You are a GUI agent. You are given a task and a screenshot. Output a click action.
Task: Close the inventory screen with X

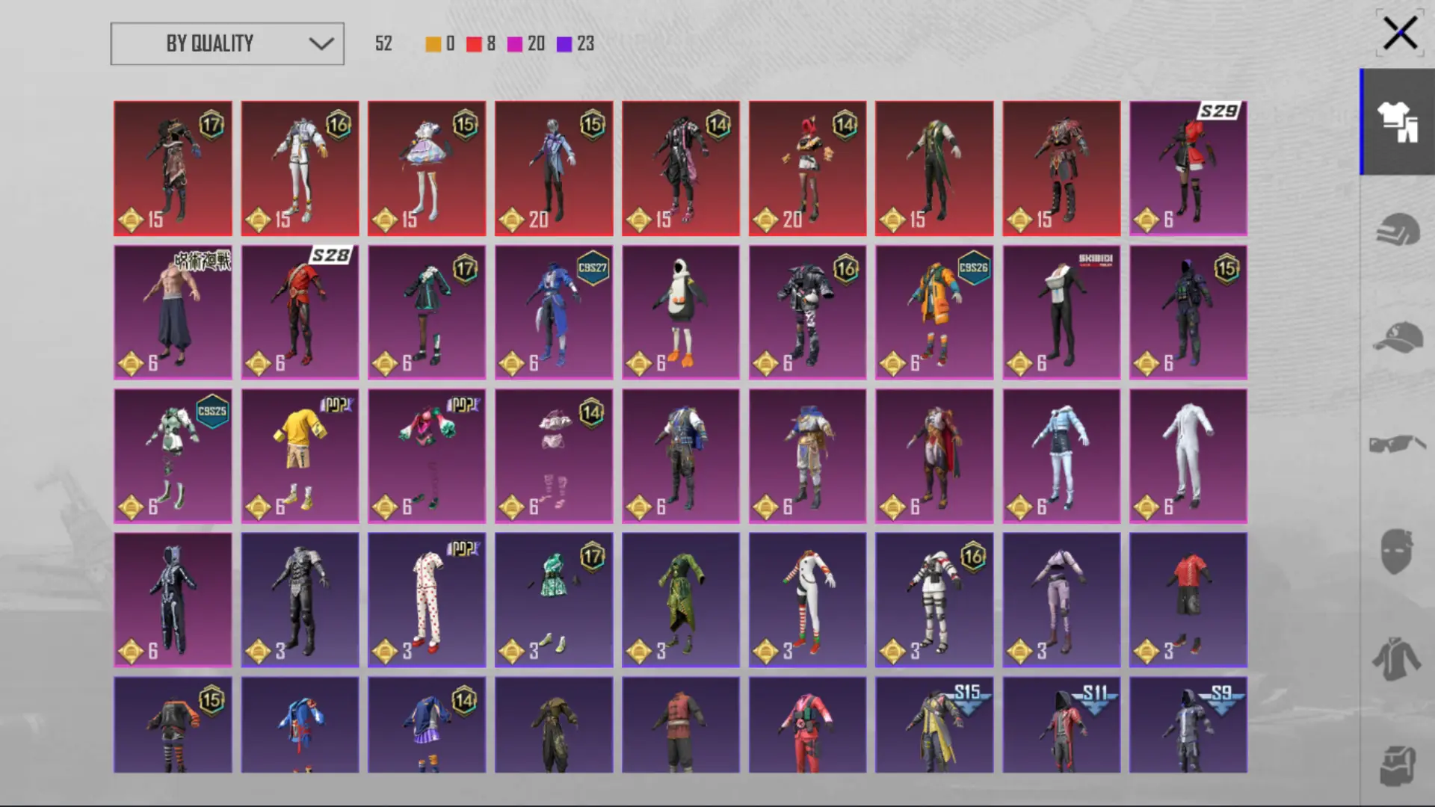pos(1399,34)
